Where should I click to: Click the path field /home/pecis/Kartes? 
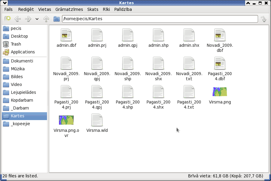coord(160,19)
